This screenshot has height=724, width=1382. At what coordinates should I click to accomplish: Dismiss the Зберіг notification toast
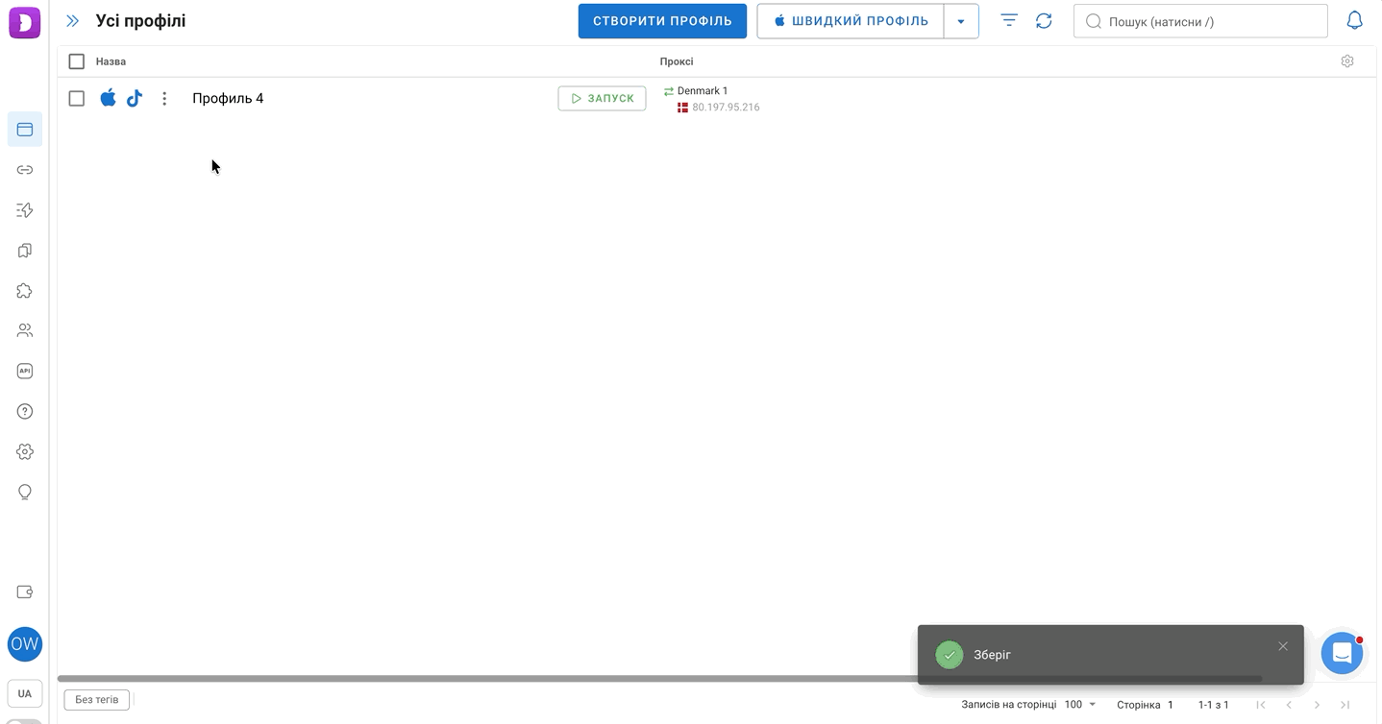pyautogui.click(x=1283, y=646)
